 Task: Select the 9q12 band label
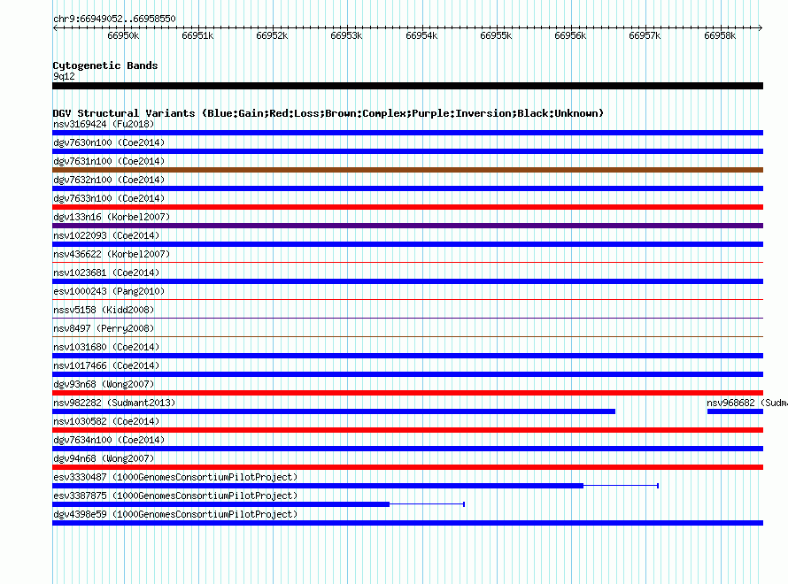(x=64, y=76)
